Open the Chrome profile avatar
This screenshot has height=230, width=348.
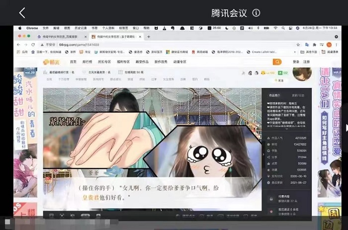(x=329, y=45)
